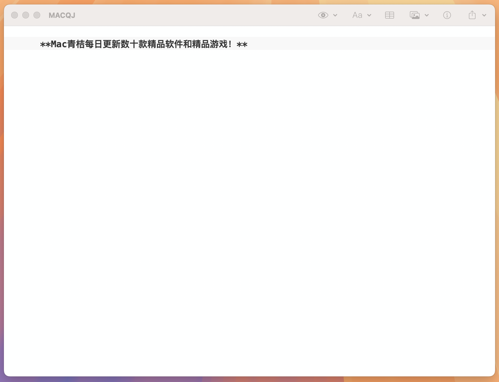Open the media insertion tool
Screen dimensions: 499x382
tap(415, 15)
